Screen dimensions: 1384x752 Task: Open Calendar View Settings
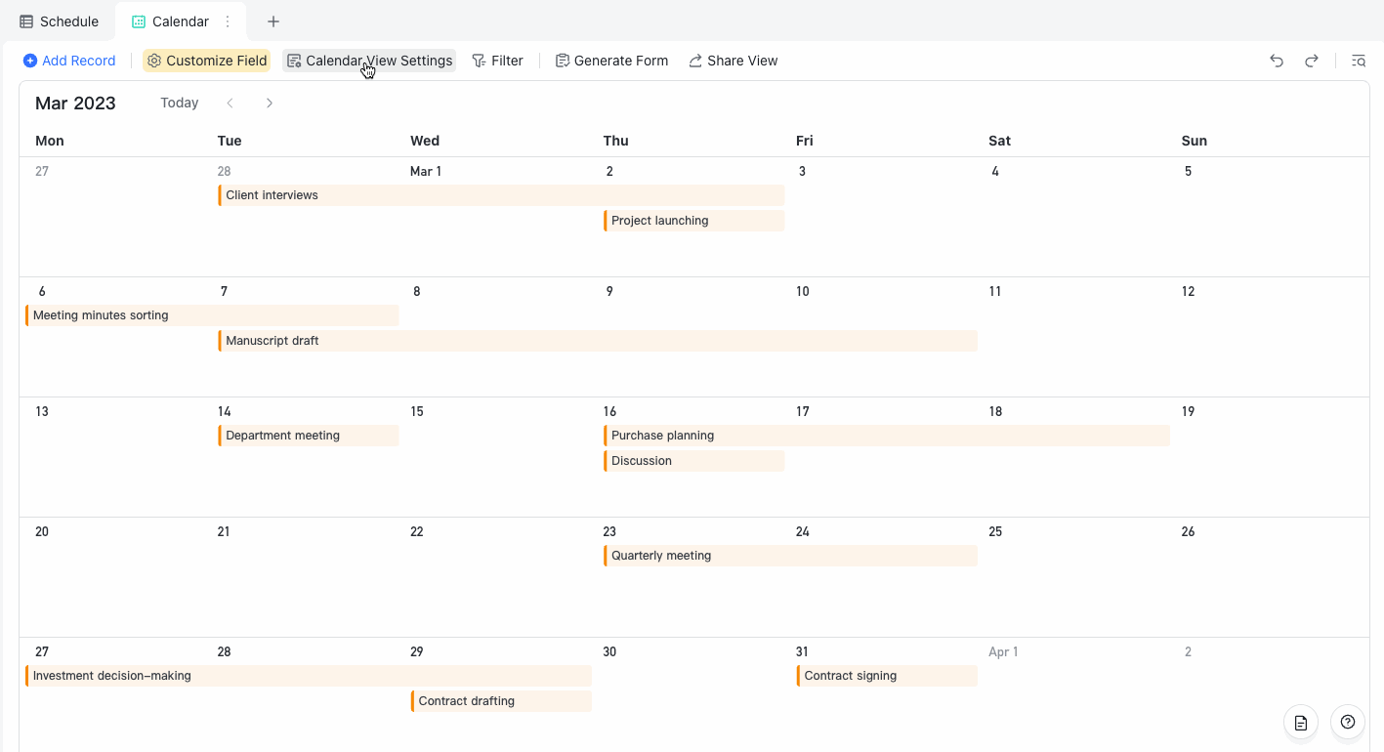point(369,61)
